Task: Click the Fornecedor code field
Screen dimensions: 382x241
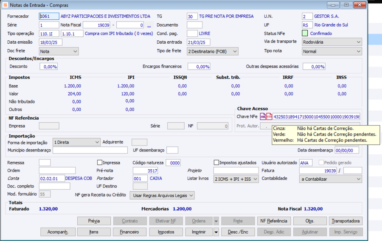Action: click(49, 16)
